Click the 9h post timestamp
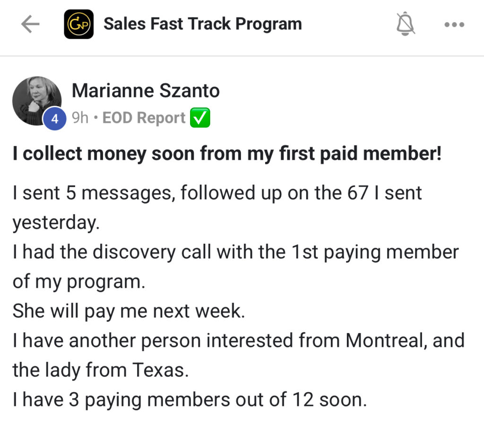484x439 pixels. click(80, 118)
